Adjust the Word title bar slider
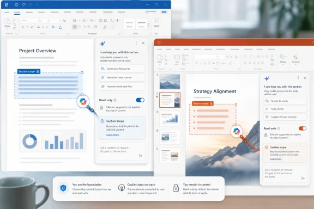 click(151, 11)
